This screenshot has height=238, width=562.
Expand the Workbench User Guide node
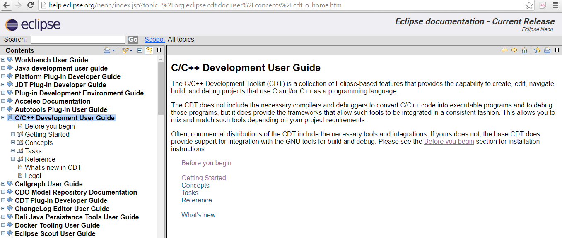click(3, 60)
